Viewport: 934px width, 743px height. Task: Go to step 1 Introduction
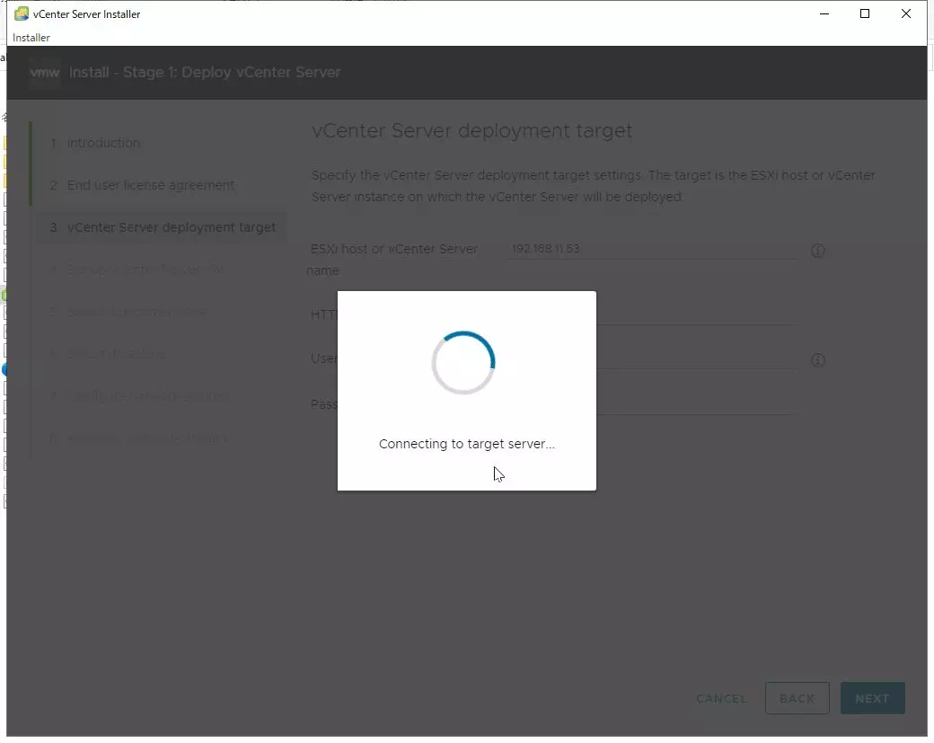click(95, 143)
